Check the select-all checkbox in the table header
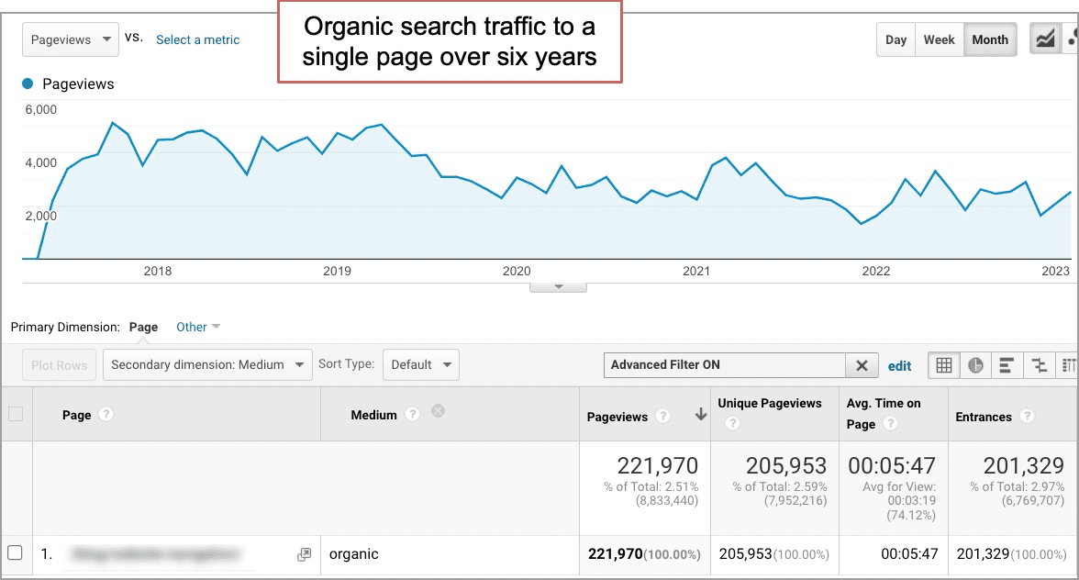Viewport: 1079px width, 580px height. click(16, 414)
